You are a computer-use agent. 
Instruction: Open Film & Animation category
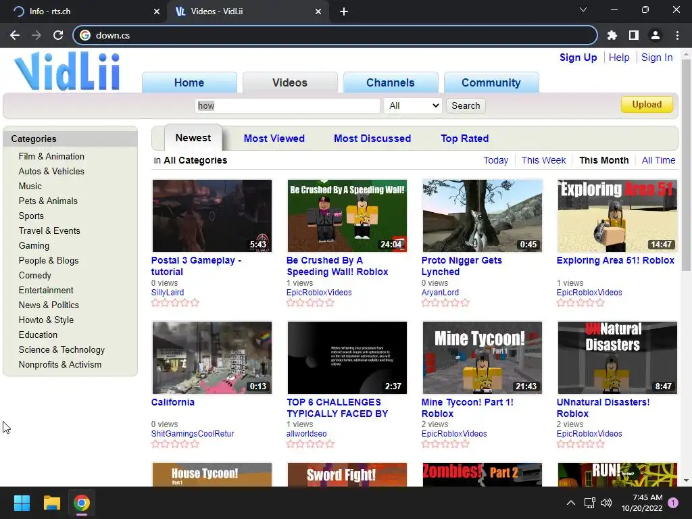pos(51,156)
